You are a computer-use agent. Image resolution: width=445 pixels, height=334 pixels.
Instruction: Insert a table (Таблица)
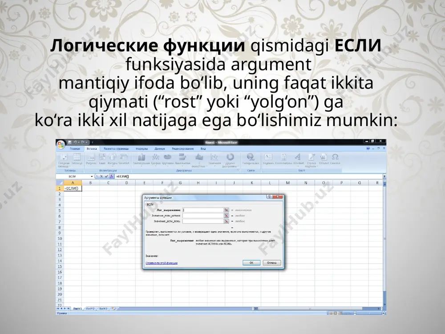pos(77,159)
